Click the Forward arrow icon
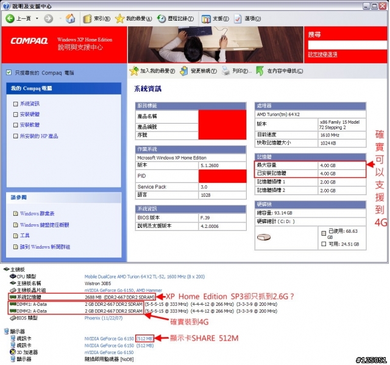This screenshot has width=390, height=365. [x=49, y=18]
